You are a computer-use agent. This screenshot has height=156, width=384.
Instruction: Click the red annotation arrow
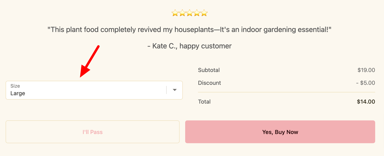pyautogui.click(x=89, y=62)
